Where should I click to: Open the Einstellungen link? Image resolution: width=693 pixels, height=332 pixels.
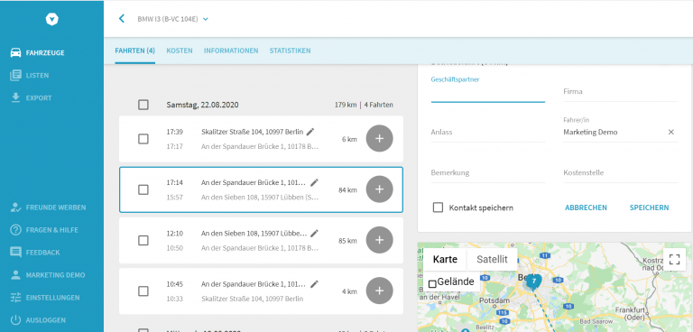pos(52,298)
